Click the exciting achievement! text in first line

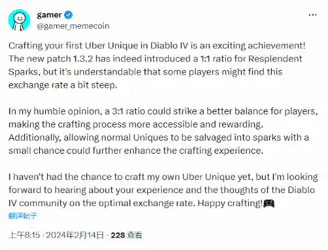pyautogui.click(x=259, y=46)
